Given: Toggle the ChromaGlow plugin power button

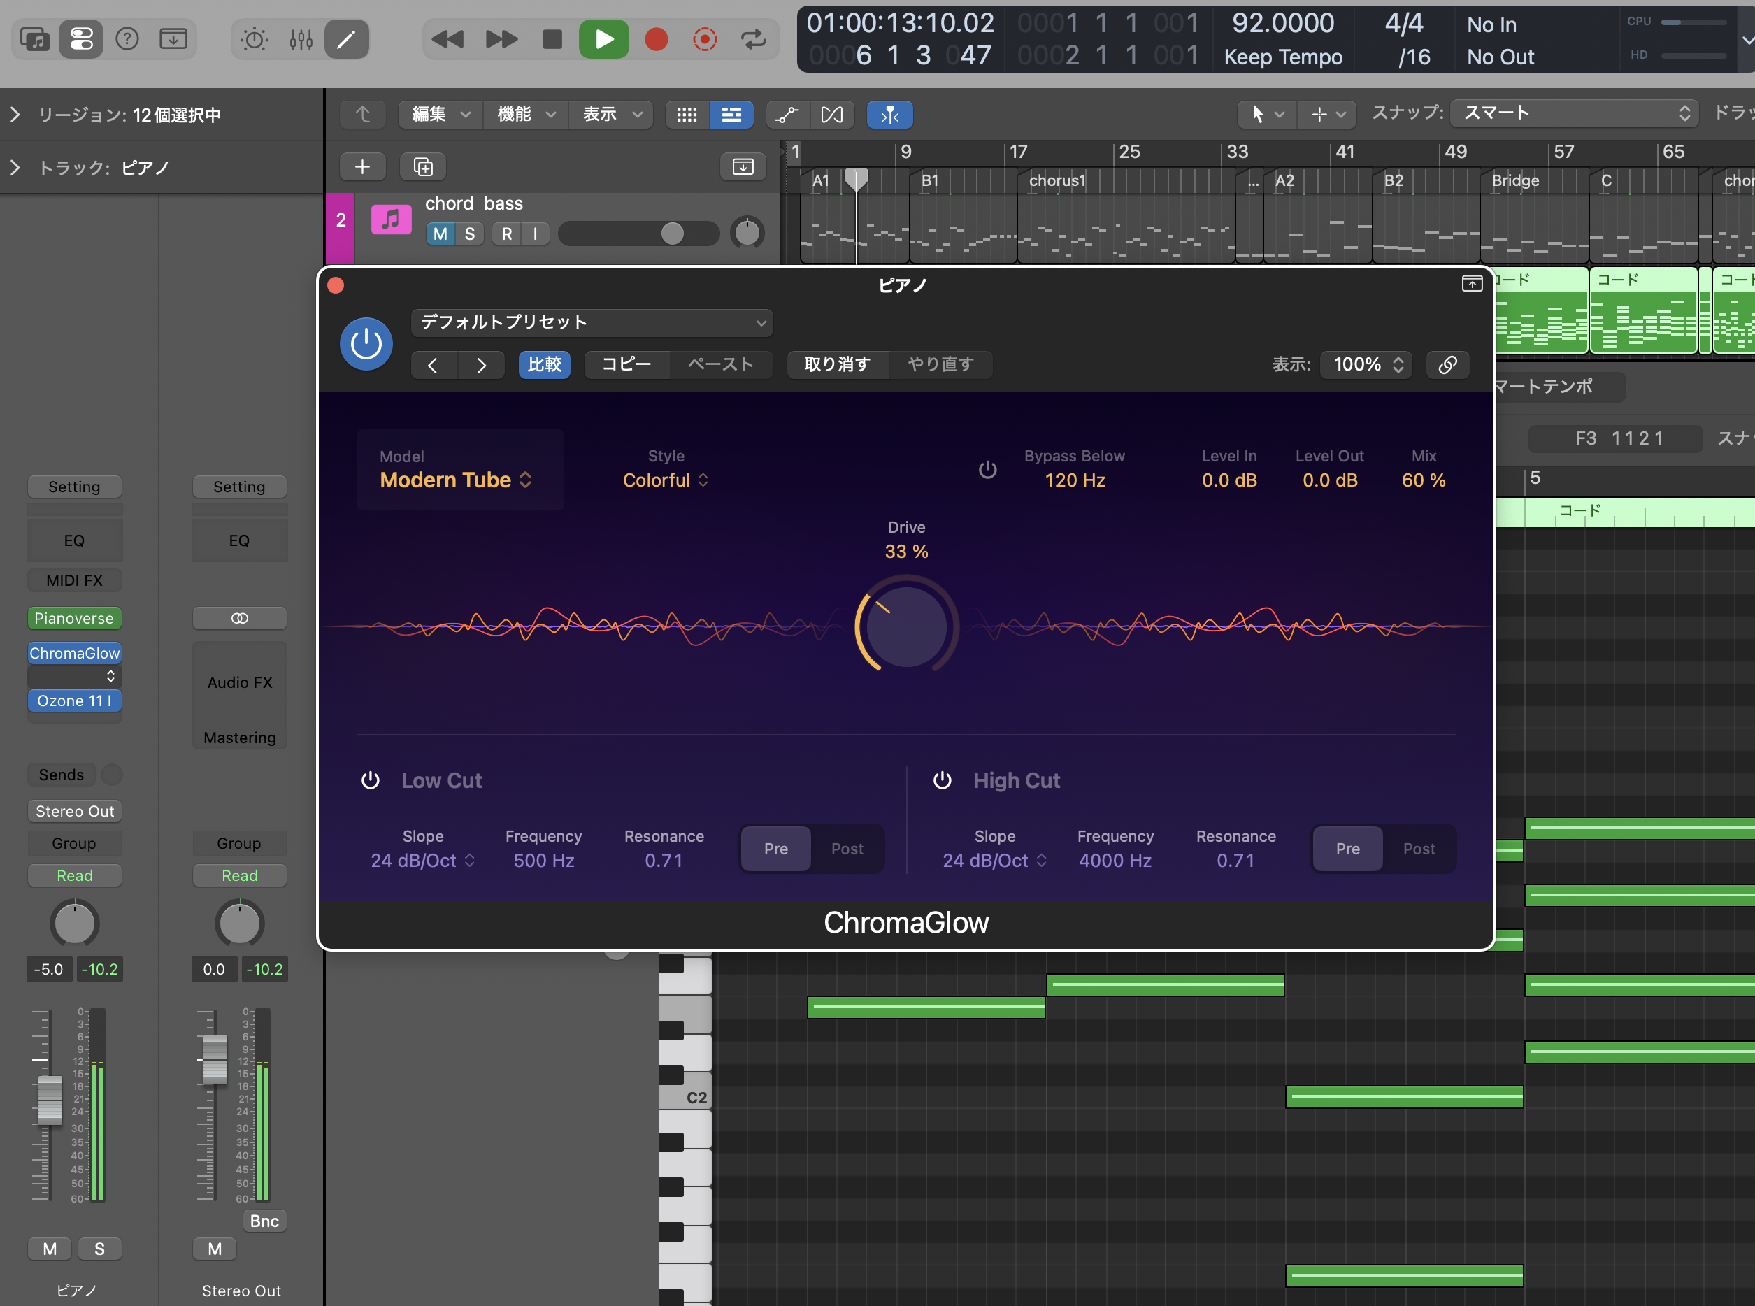Looking at the screenshot, I should pyautogui.click(x=366, y=344).
